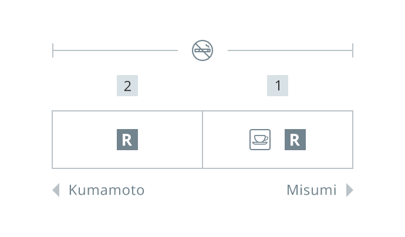Screen dimensions: 405x237
Task: Click the line segment right of no-smoking icon
Action: tap(290, 50)
